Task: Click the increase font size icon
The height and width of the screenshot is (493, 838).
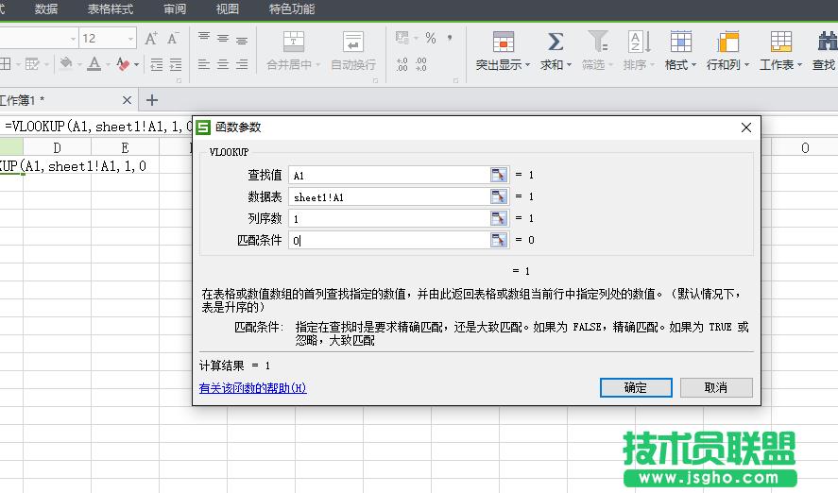Action: (151, 39)
